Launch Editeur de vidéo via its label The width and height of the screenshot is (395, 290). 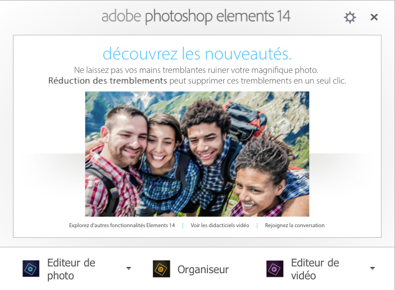315,269
